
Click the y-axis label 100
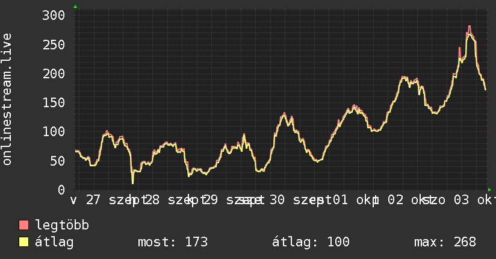tap(54, 132)
